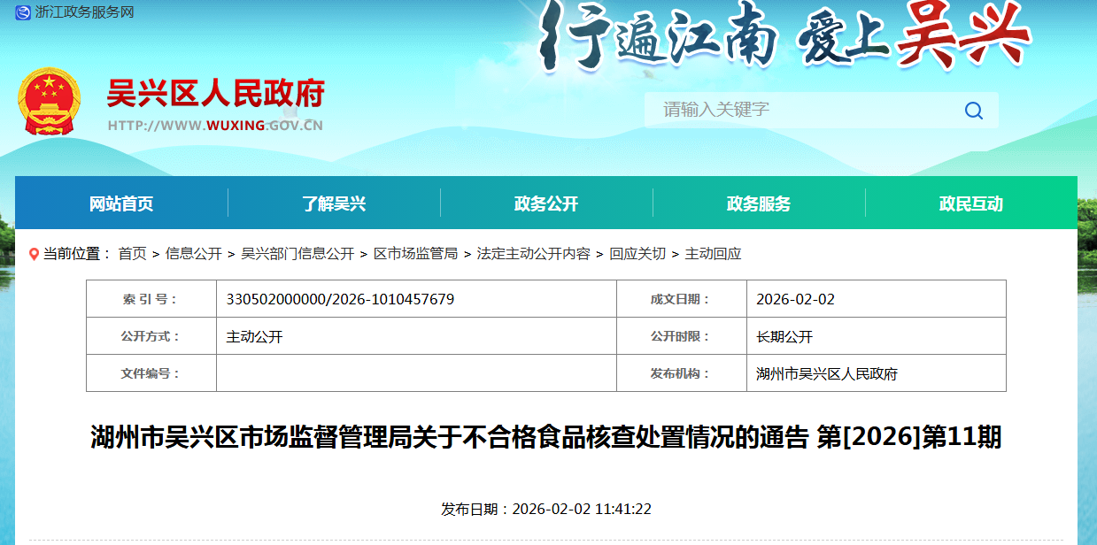Click the search magnifier icon

974,111
